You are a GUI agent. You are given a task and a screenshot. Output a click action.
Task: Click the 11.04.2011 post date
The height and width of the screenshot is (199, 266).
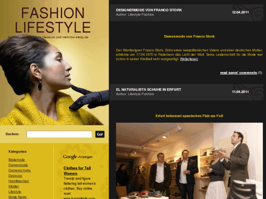(240, 92)
